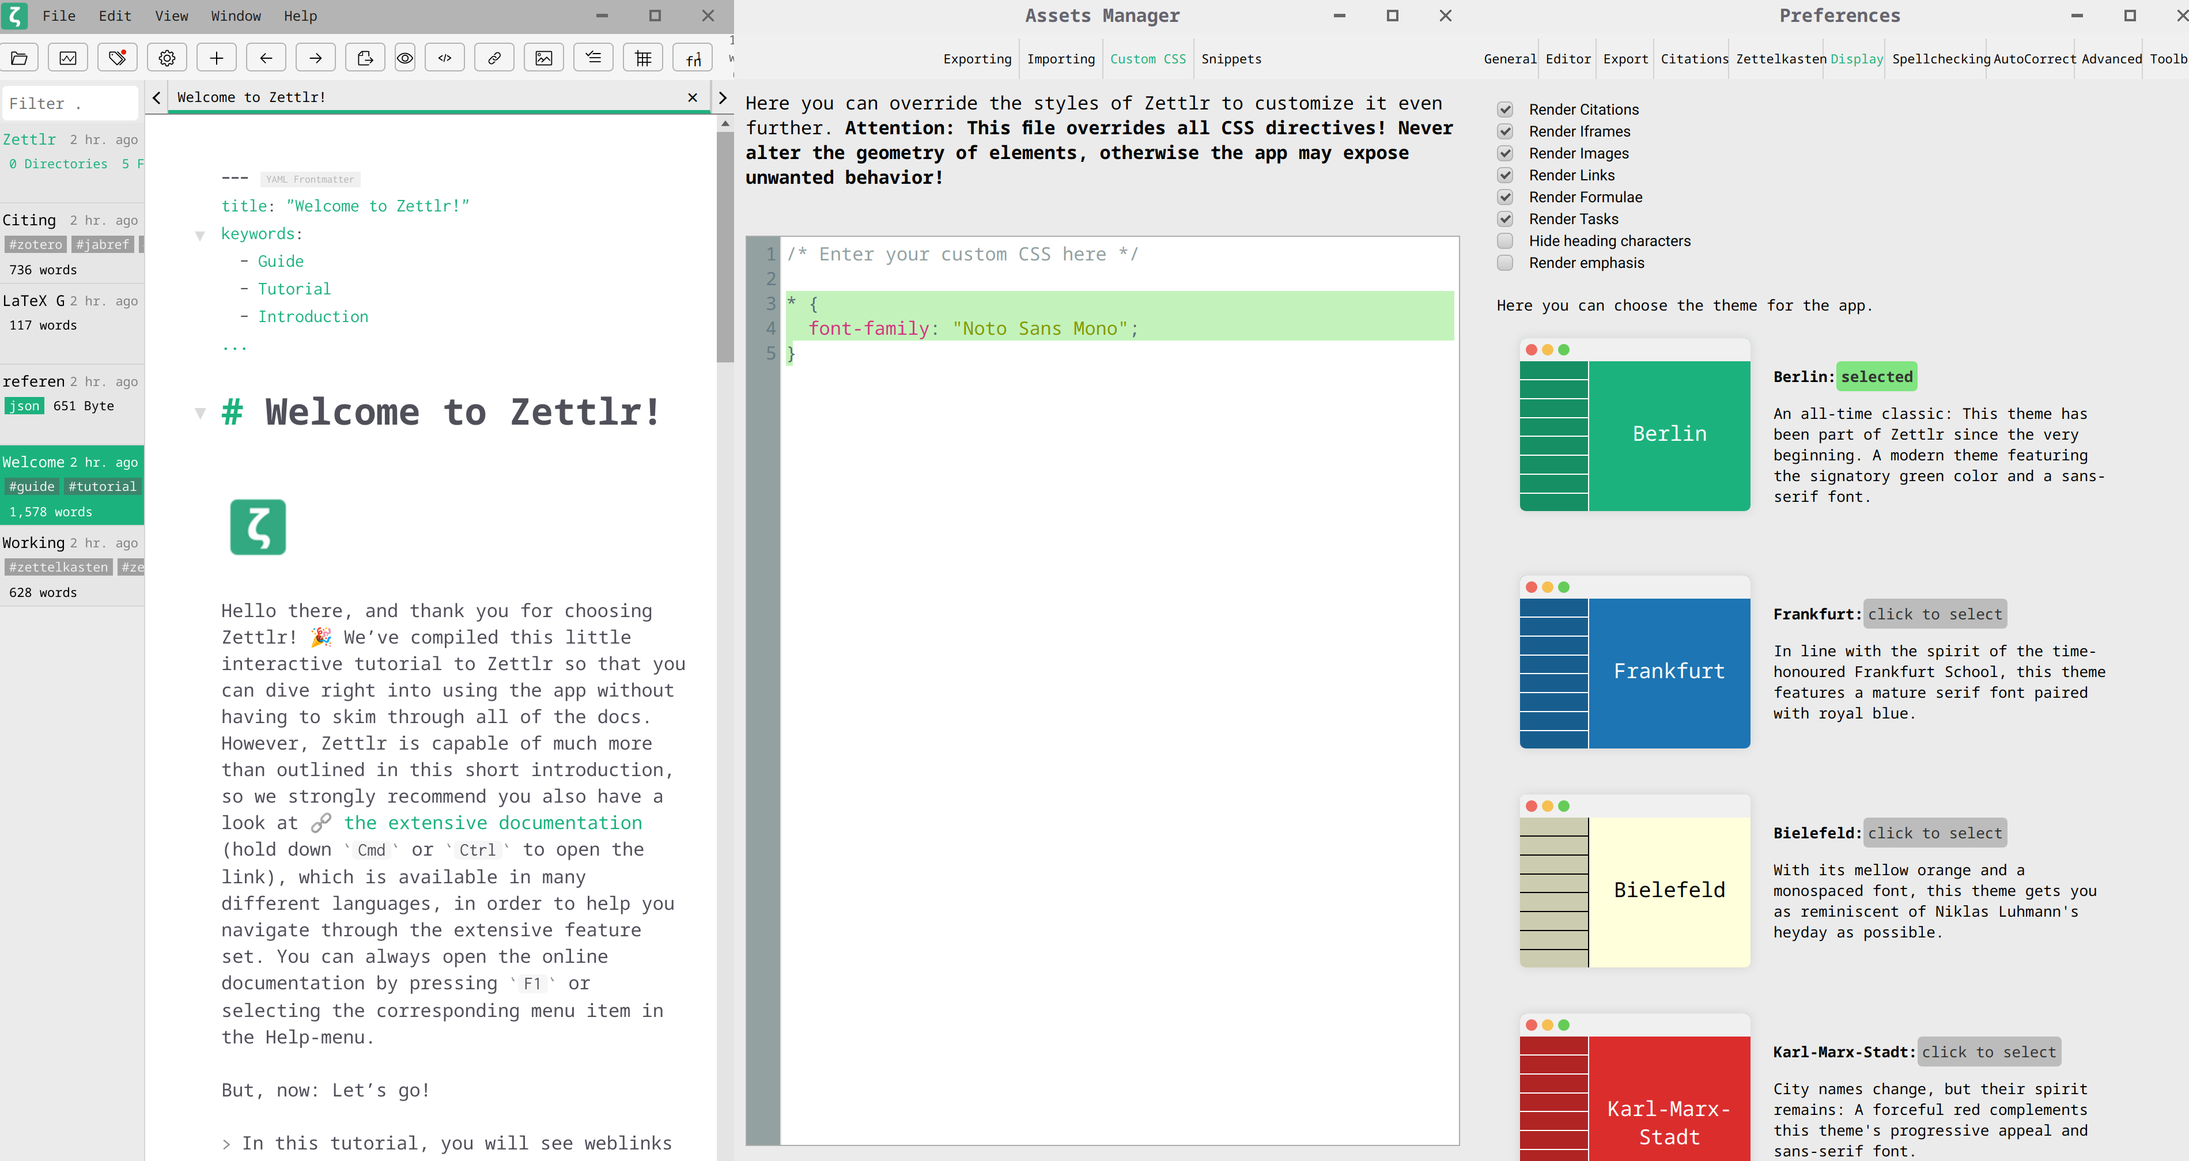Expand the right sidebar chevron
The height and width of the screenshot is (1161, 2189).
tap(723, 98)
